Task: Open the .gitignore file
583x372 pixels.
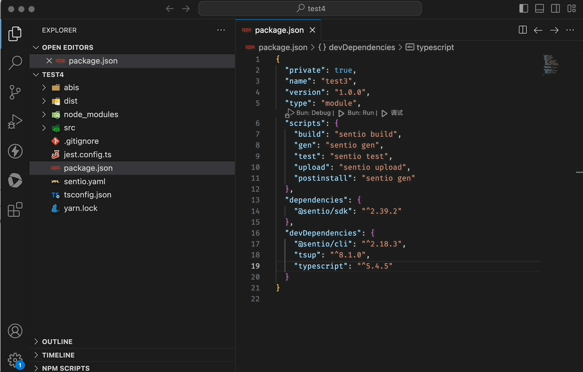Action: pos(132,141)
